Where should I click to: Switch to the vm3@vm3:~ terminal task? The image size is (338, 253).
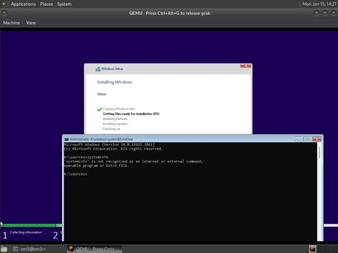[x=29, y=249]
